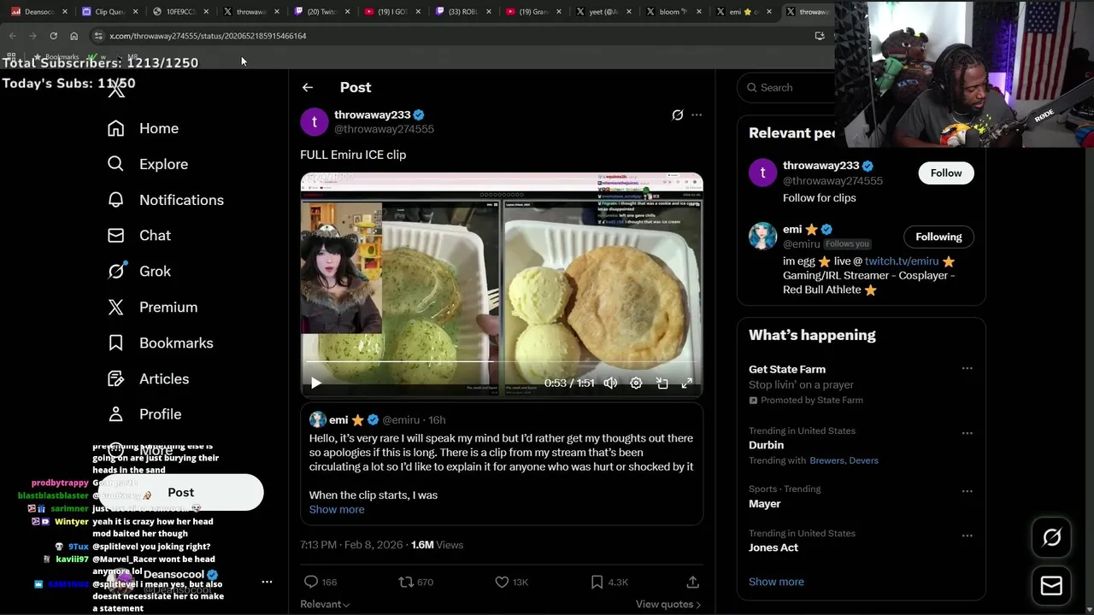Open the floating Grok button

(x=1051, y=536)
